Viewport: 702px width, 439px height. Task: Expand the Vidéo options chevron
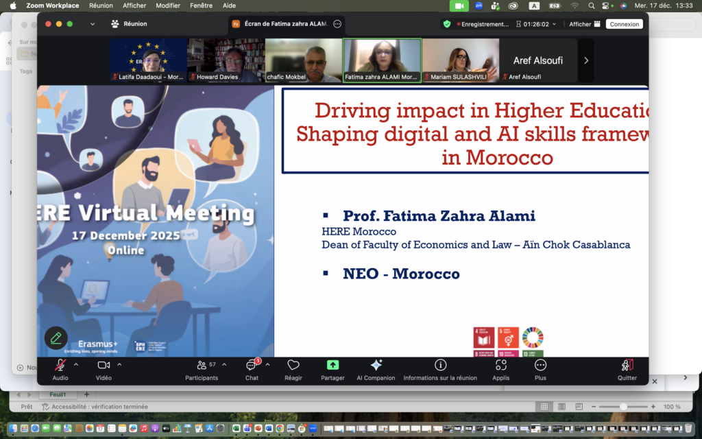(x=119, y=365)
